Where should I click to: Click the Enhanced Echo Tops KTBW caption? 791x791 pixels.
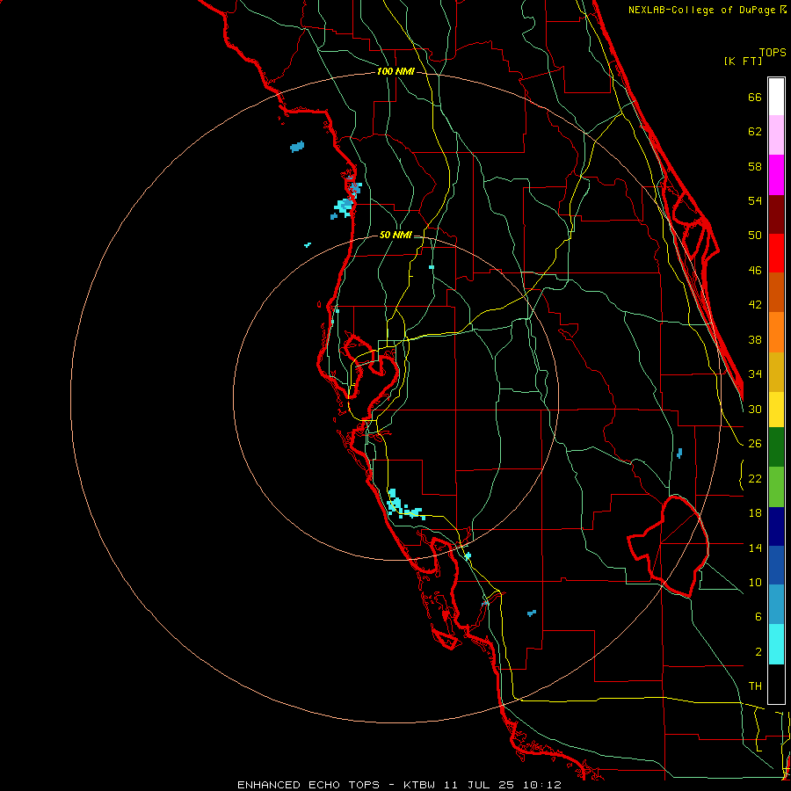tap(399, 785)
